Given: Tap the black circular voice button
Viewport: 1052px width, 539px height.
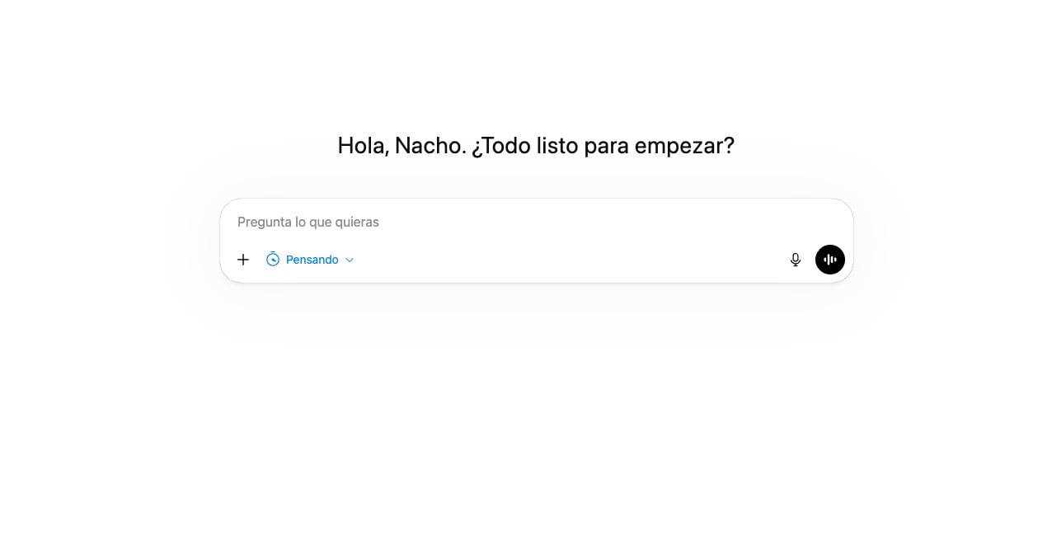Looking at the screenshot, I should click(830, 260).
